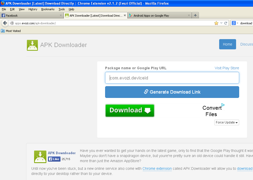Click the AdChoices triangle icon
This screenshot has height=180, width=253.
pos(223,105)
